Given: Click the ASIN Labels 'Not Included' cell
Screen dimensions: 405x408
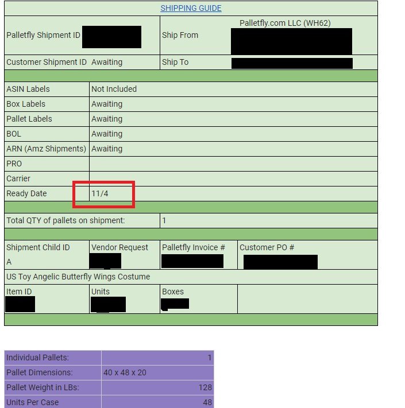Looking at the screenshot, I should click(114, 89).
